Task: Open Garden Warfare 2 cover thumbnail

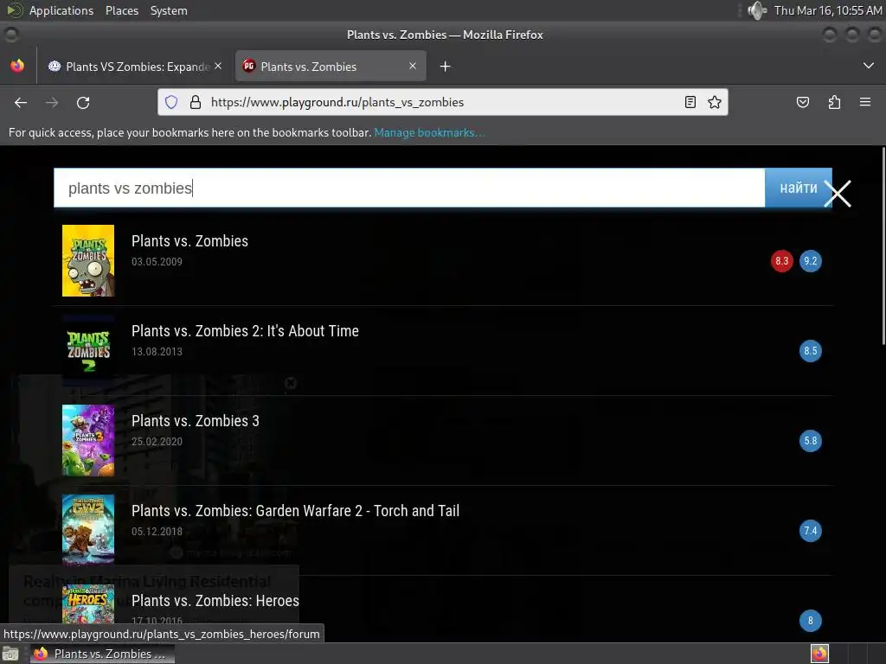Action: 88,530
